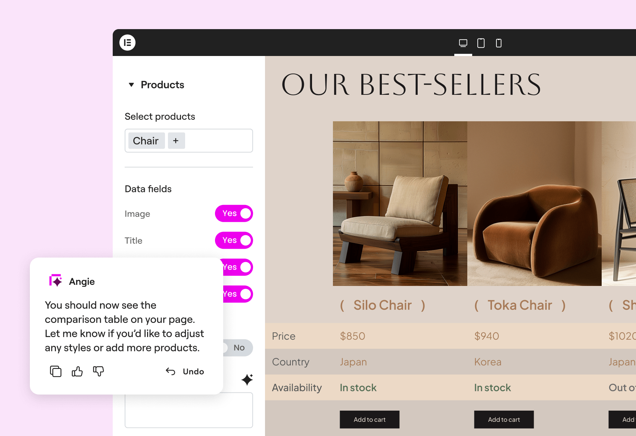
Task: Enable the toggle set to No
Action: 238,348
